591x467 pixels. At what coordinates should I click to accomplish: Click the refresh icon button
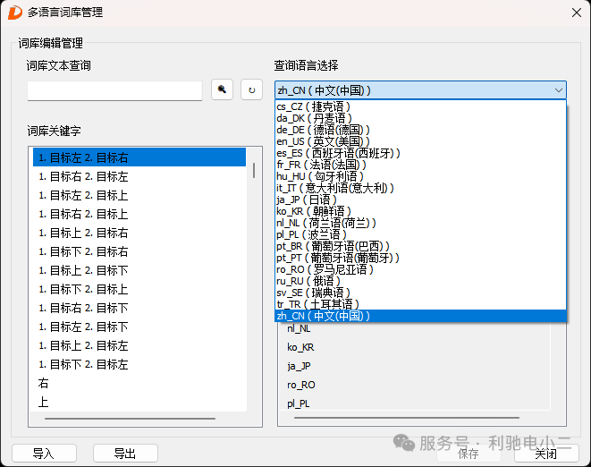[x=252, y=89]
